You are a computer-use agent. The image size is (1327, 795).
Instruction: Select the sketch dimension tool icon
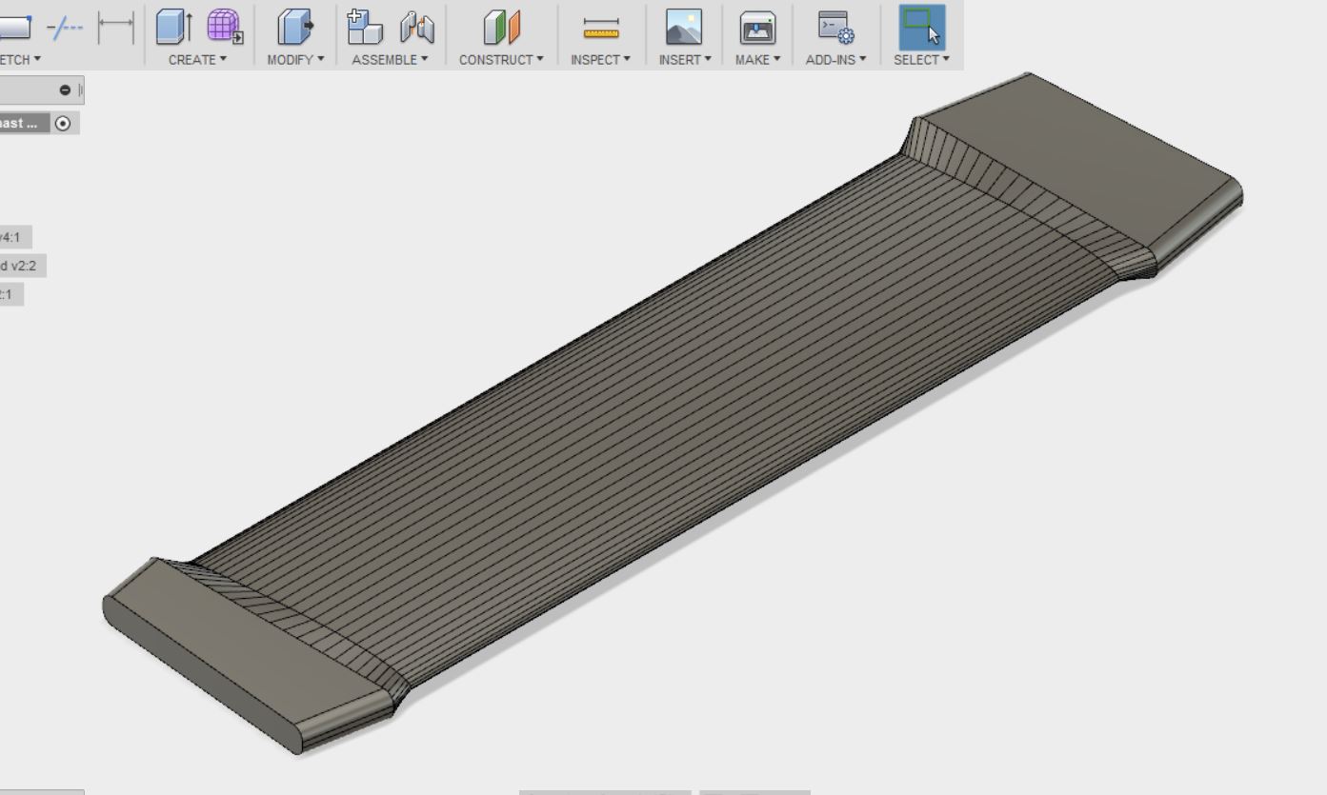(x=116, y=28)
